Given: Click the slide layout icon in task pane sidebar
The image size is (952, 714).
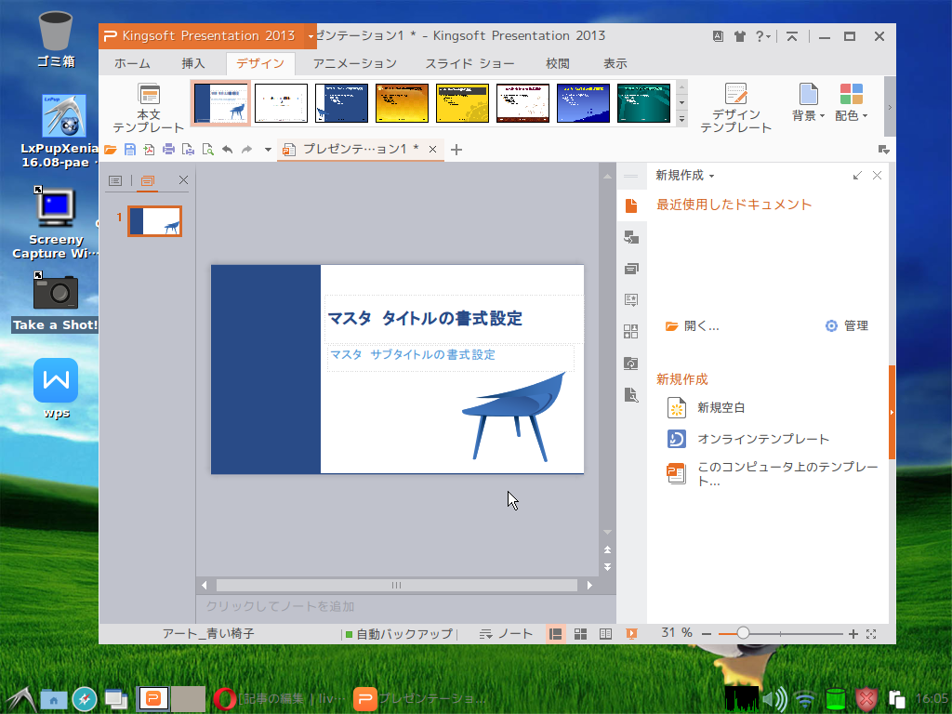Looking at the screenshot, I should [x=631, y=269].
